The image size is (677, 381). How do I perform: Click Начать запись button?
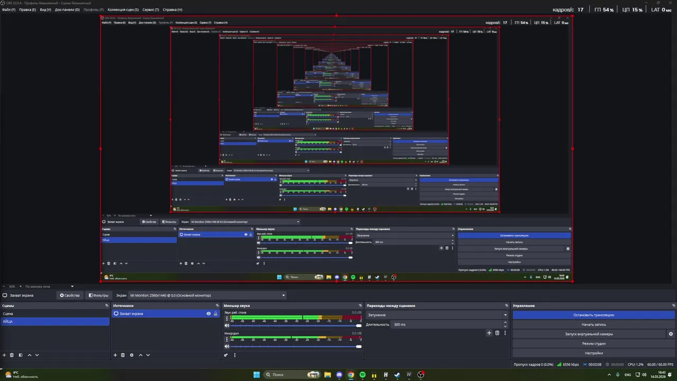point(593,324)
